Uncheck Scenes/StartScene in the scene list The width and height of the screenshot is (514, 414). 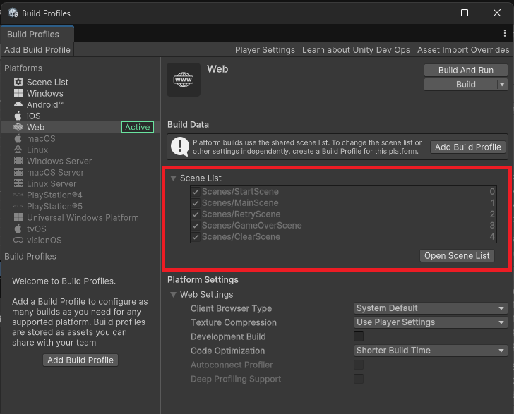click(196, 192)
